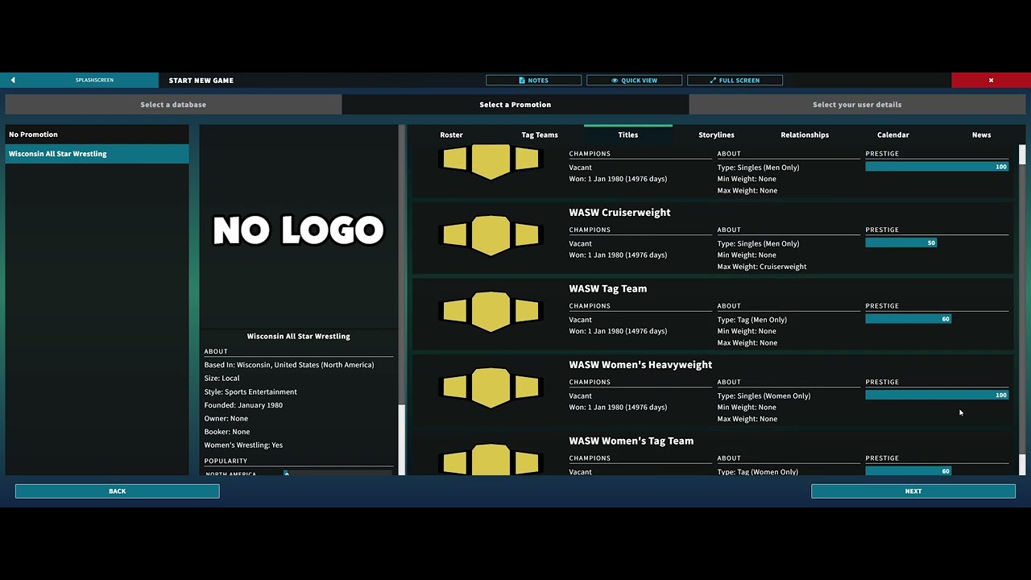Click 'Size: Local' text
1031x580 pixels.
(x=222, y=379)
